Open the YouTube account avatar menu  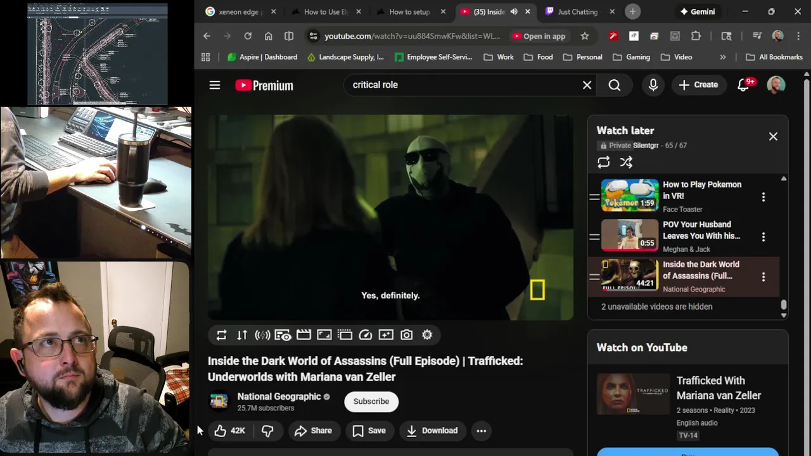(776, 85)
